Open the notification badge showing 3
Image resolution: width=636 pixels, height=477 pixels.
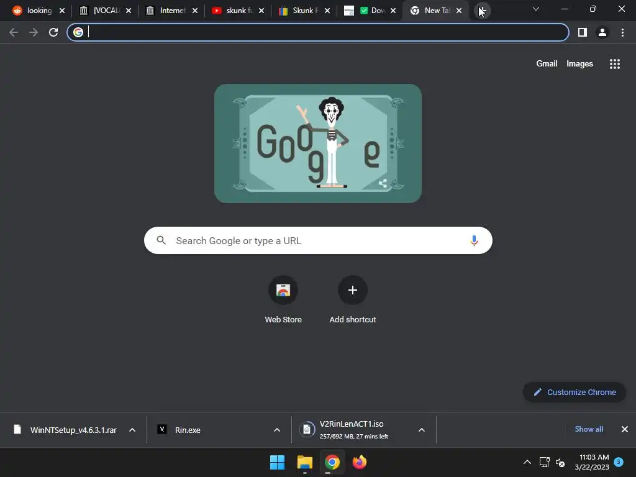pyautogui.click(x=619, y=462)
